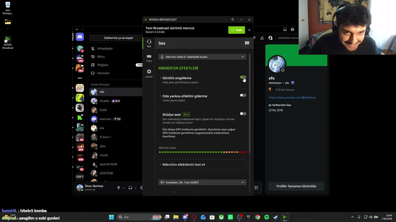The image size is (396, 222).
Task: Open the Discord server with 54 badge
Action: tap(80, 137)
